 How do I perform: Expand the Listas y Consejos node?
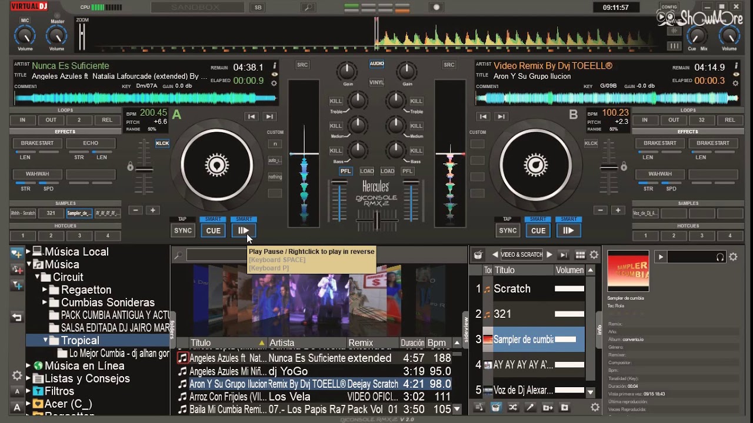28,378
